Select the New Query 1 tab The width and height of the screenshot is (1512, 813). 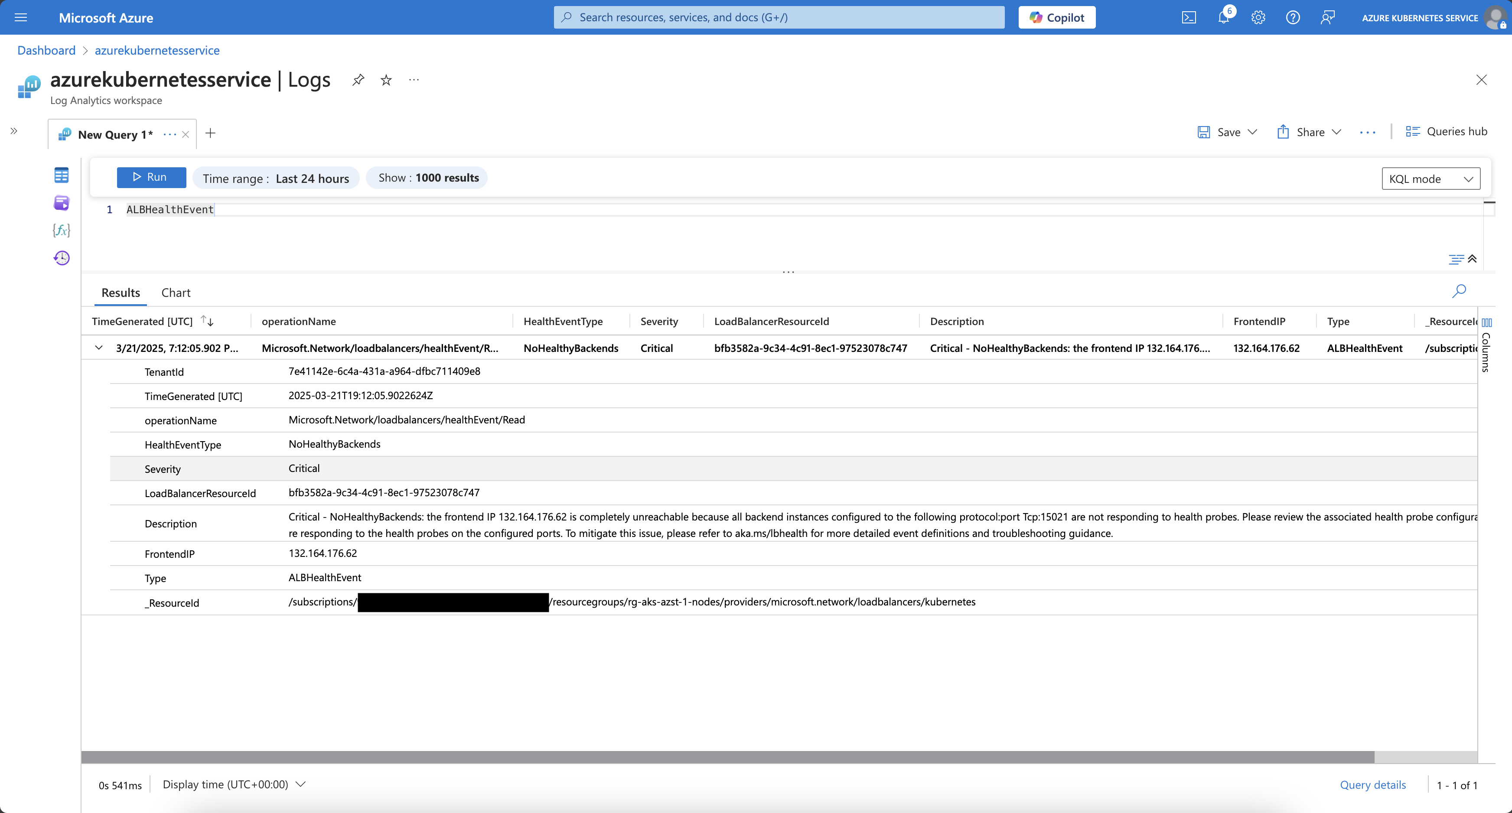(115, 134)
